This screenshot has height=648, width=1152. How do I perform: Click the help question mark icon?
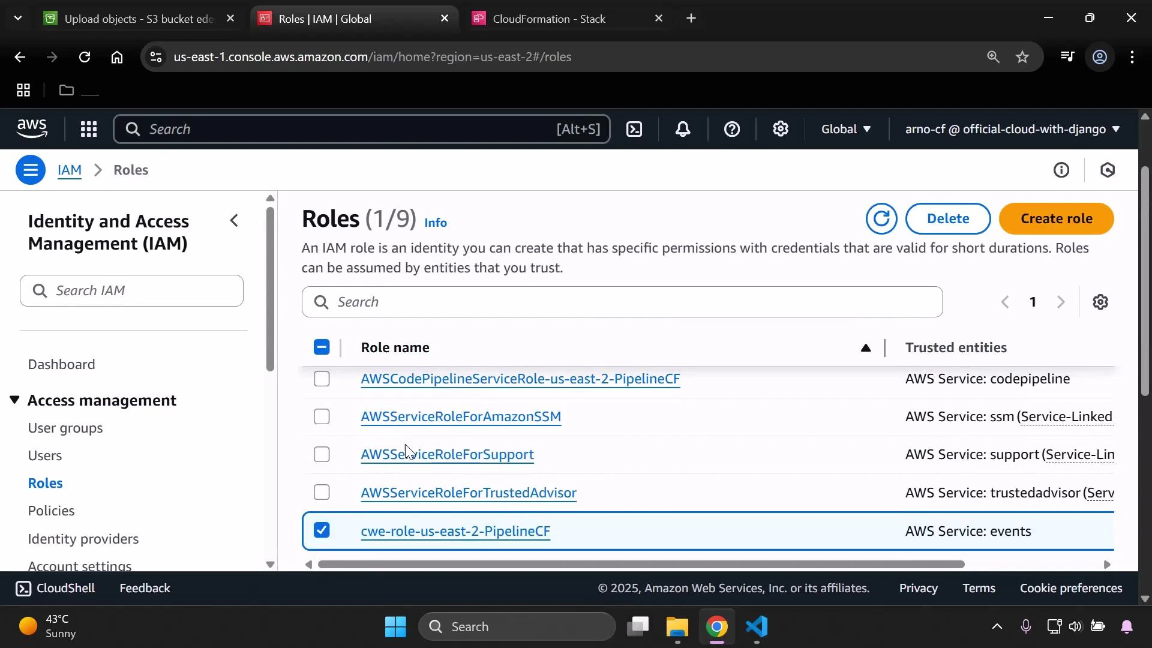click(x=732, y=129)
